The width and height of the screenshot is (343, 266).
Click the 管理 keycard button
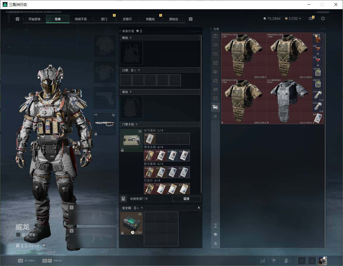[186, 199]
